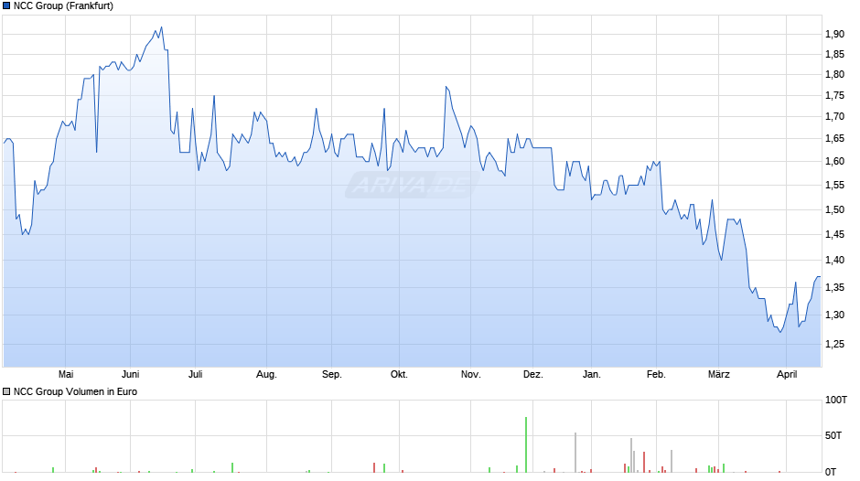Click the tallest green volume bar before Dez.
The width and height of the screenshot is (860, 481).
click(526, 444)
